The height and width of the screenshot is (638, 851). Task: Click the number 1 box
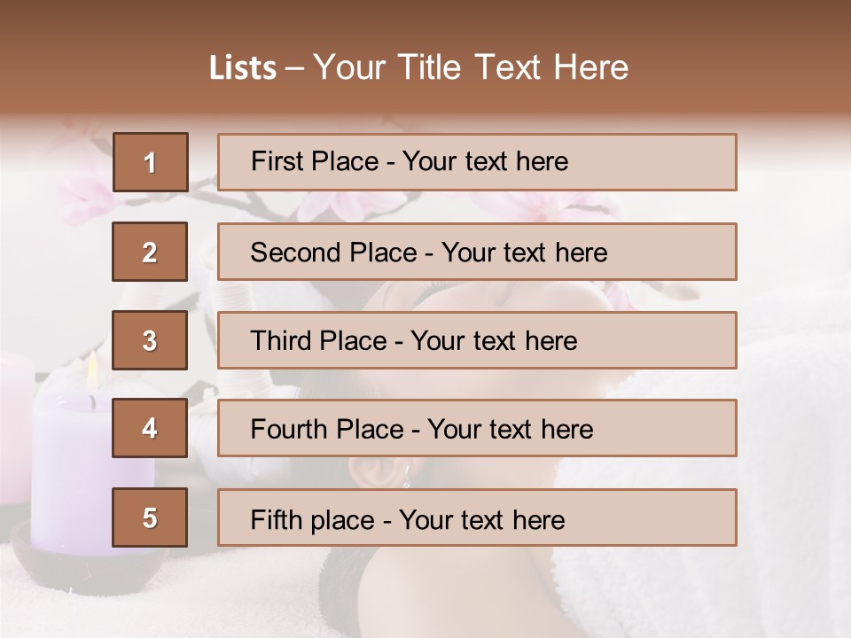point(150,162)
